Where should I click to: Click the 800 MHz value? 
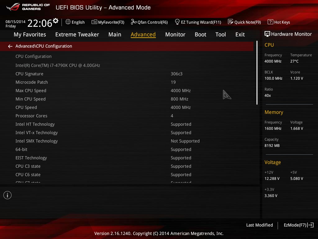pos(179,99)
